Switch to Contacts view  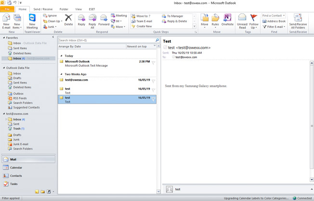point(28,176)
